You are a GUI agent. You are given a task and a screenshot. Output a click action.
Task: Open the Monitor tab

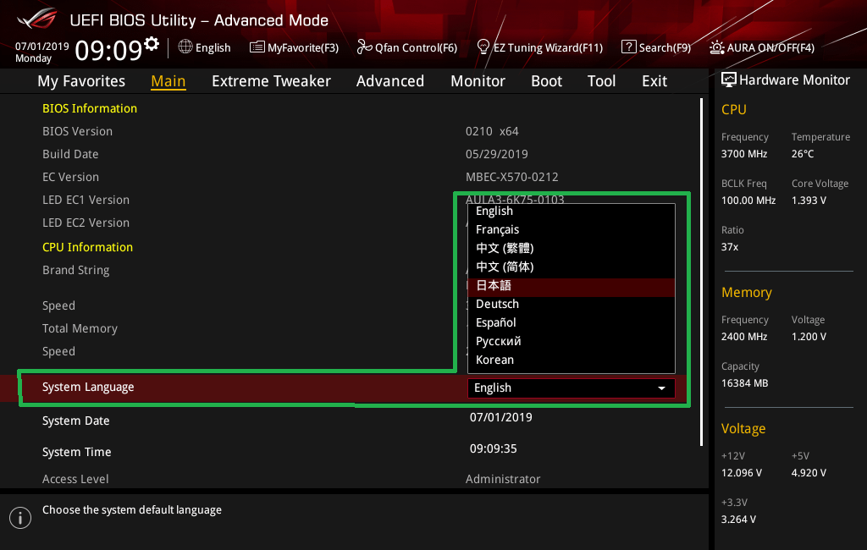pyautogui.click(x=478, y=81)
